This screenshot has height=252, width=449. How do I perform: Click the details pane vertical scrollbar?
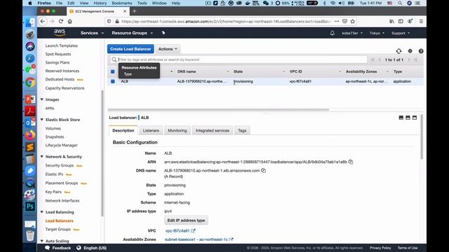[422, 136]
